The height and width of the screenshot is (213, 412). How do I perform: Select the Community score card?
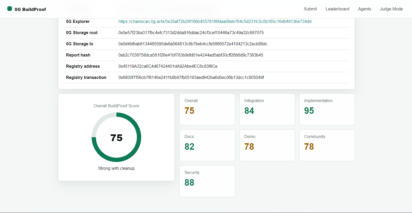[x=327, y=145]
